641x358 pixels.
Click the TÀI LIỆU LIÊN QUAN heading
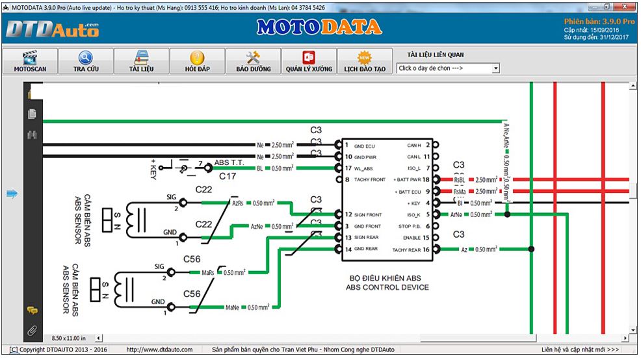point(436,55)
